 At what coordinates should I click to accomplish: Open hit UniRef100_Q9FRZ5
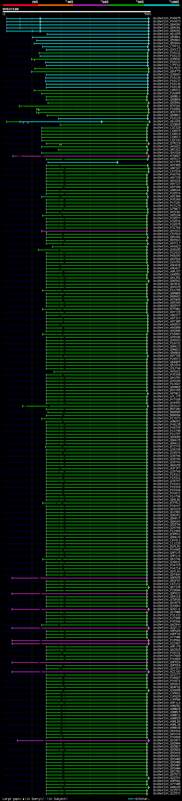167,578
